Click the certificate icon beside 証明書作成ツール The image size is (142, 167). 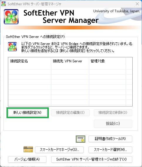click(x=81, y=139)
